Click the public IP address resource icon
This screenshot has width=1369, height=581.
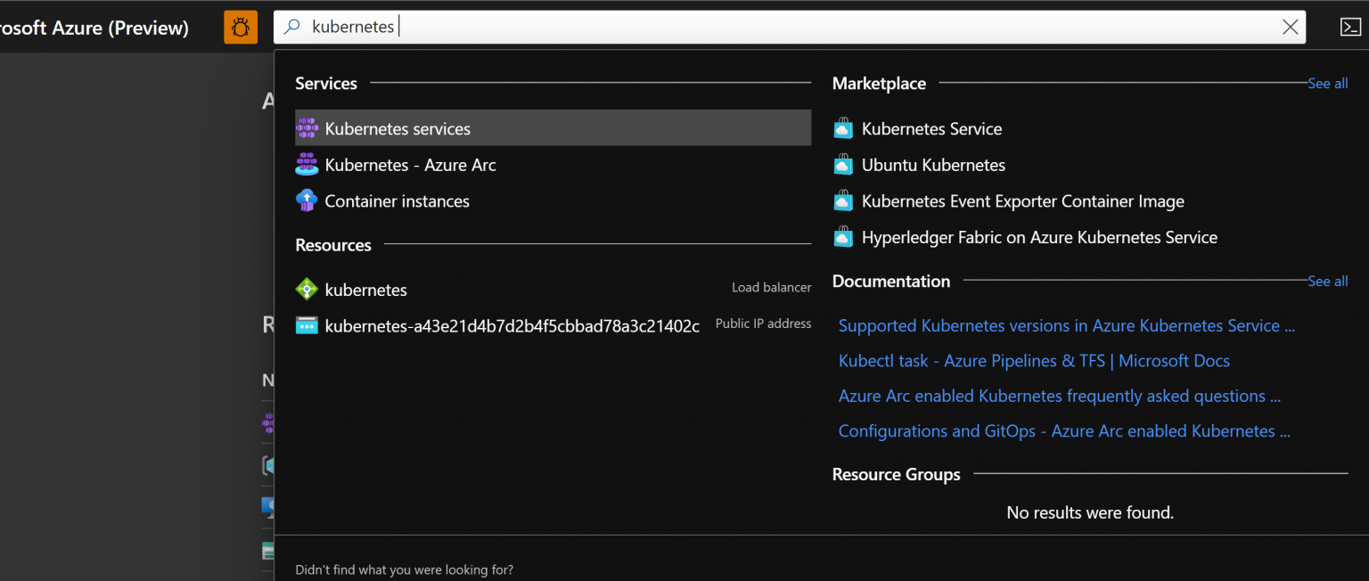[x=307, y=325]
